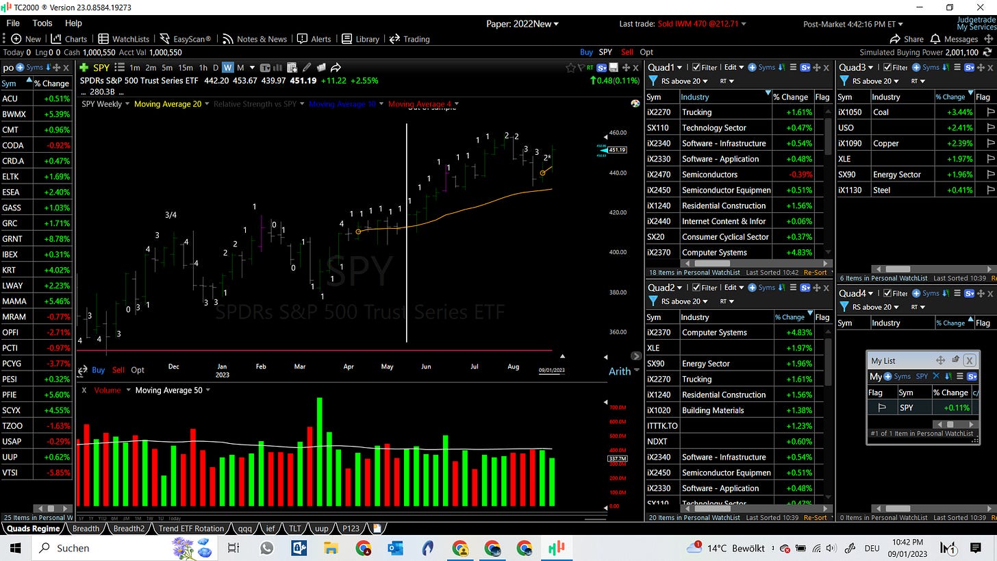
Task: Open the Help menu
Action: pos(73,23)
